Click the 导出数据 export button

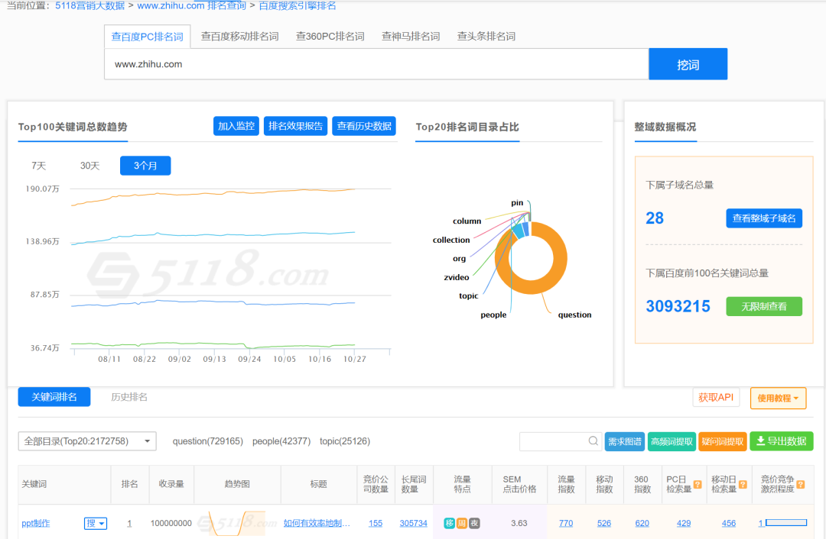point(782,441)
